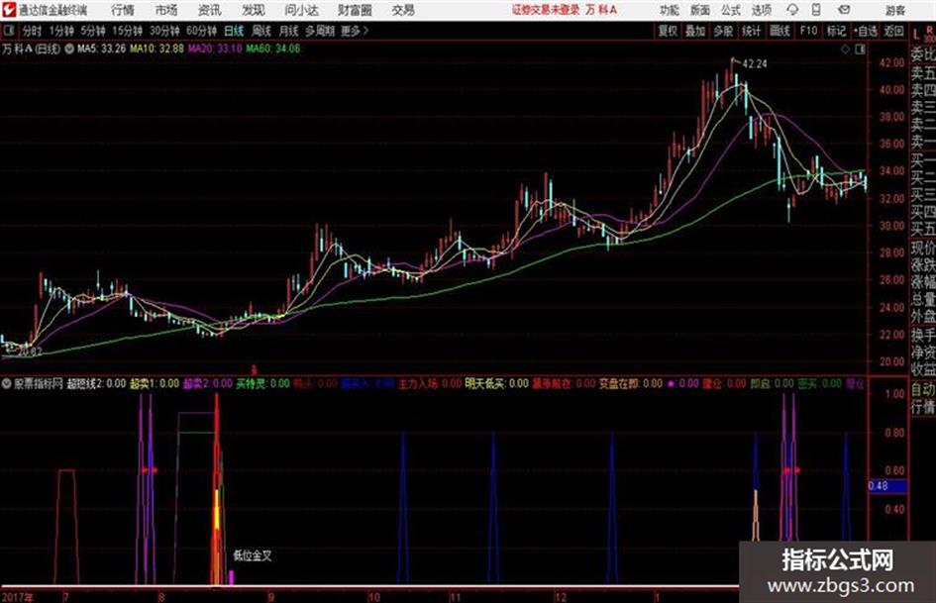Screen dimensions: 936x603
Task: Click the headset customer service icon
Action: coord(792,10)
